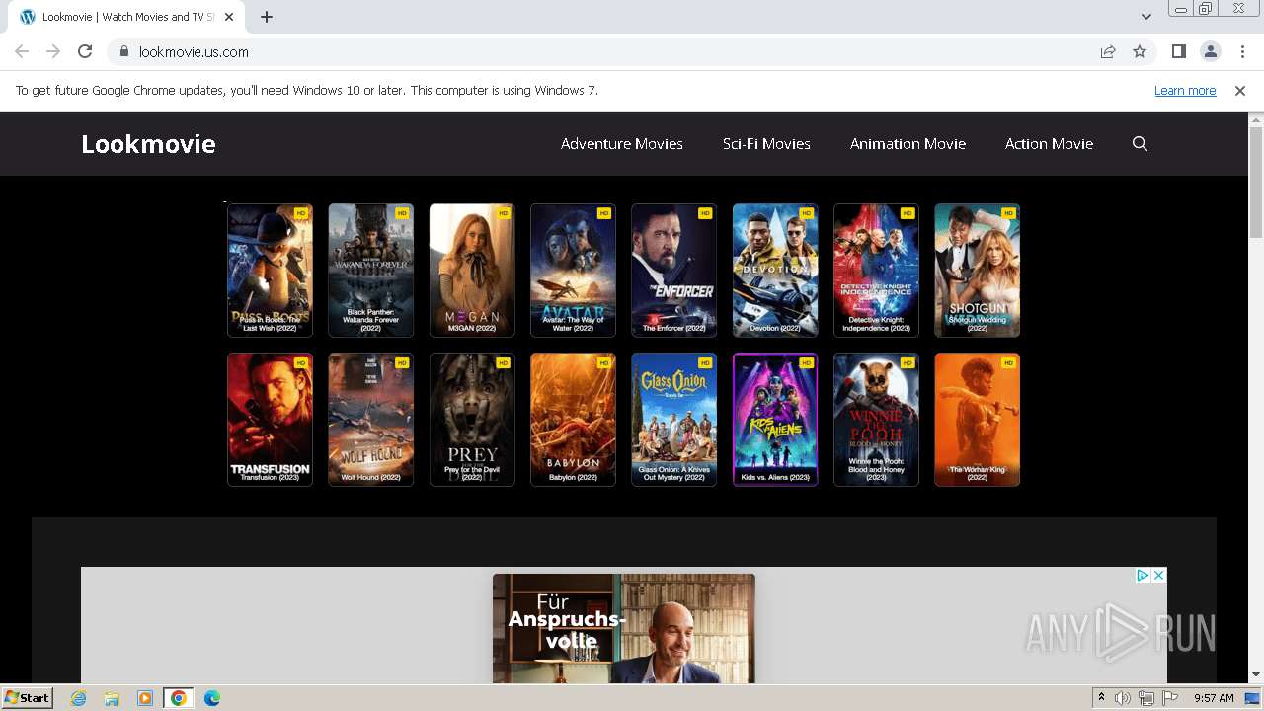
Task: Open the Sci-Fi Movies menu
Action: [x=766, y=144]
